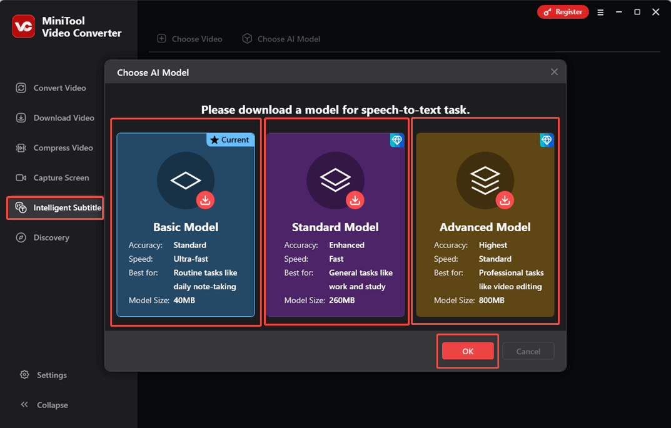671x428 pixels.
Task: Click the 40MB model size value
Action: [x=184, y=300]
